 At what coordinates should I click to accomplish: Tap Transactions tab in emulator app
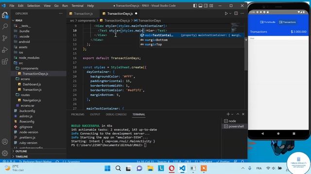click(288, 22)
